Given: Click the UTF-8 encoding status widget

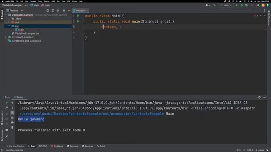Looking at the screenshot, I should [x=250, y=150].
